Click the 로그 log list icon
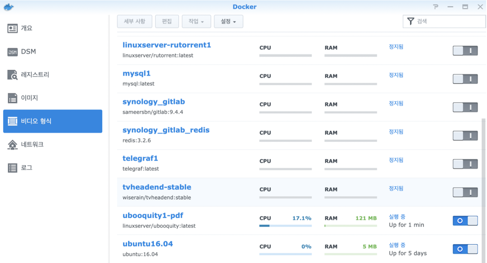487x263 pixels. 12,168
